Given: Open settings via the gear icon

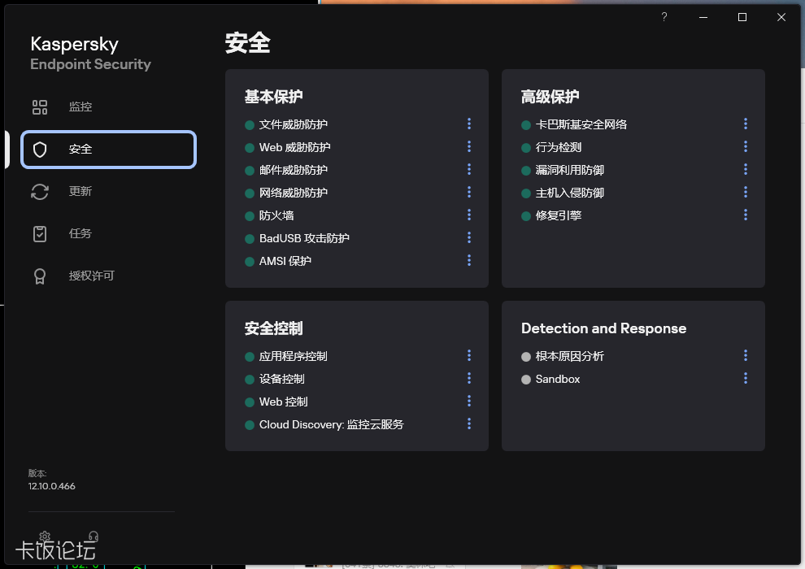Looking at the screenshot, I should point(45,536).
